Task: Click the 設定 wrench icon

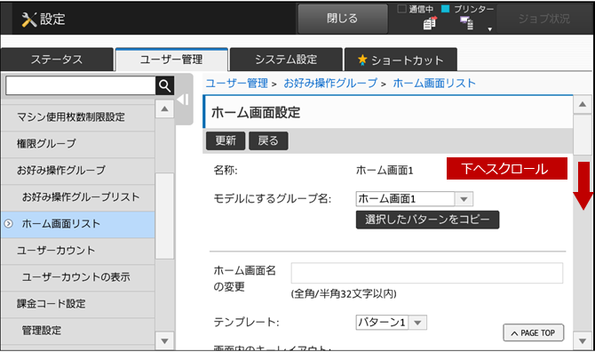Action: point(28,19)
